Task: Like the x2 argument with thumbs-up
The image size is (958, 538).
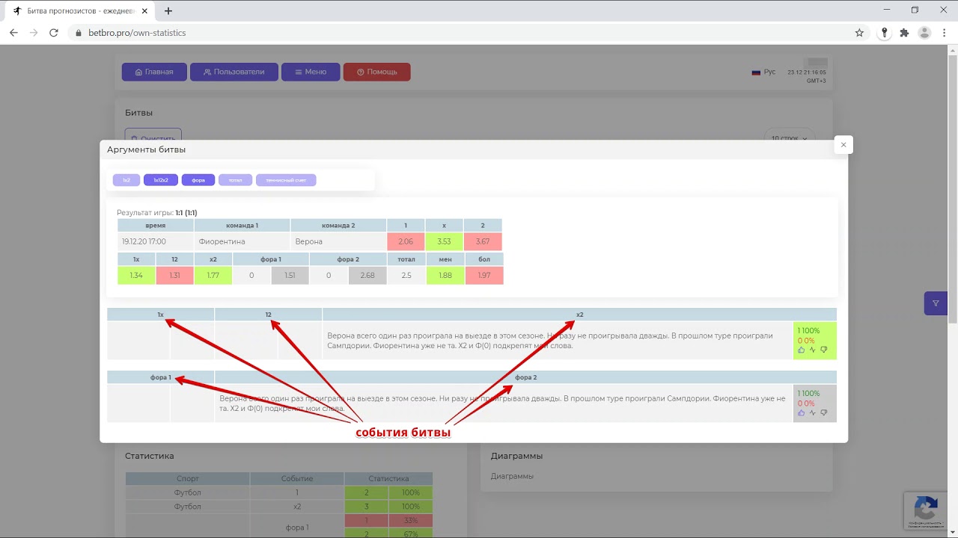Action: 801,350
